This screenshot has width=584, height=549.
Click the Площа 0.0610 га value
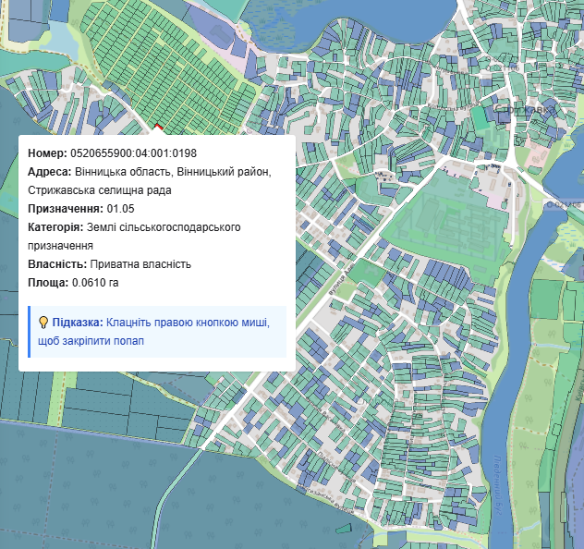[95, 283]
